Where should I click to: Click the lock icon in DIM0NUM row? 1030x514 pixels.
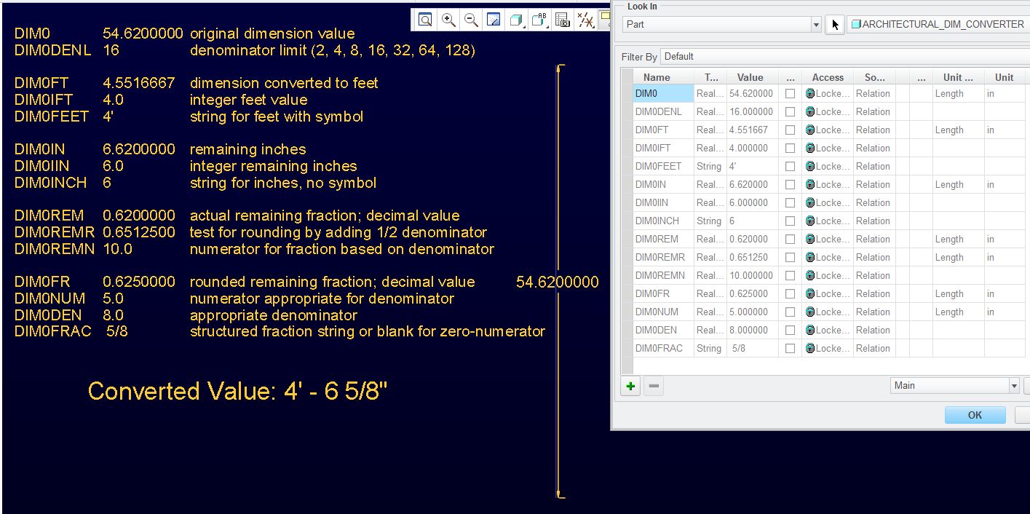tap(809, 312)
